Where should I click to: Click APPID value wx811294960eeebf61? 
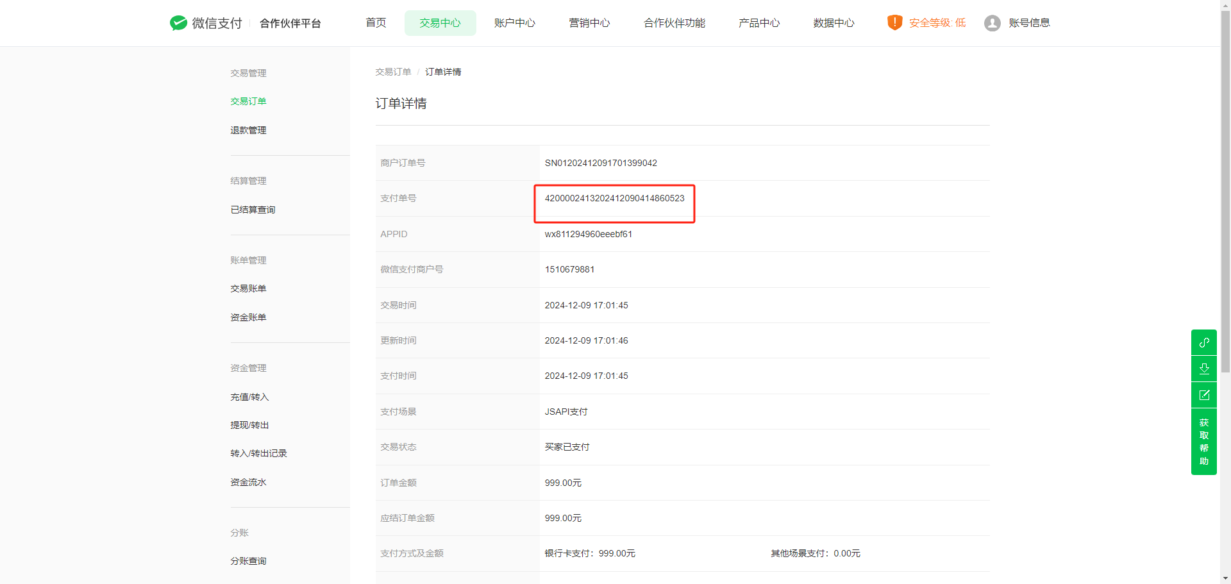(x=588, y=234)
